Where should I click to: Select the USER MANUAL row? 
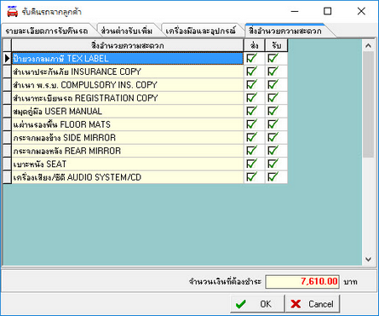click(x=128, y=111)
